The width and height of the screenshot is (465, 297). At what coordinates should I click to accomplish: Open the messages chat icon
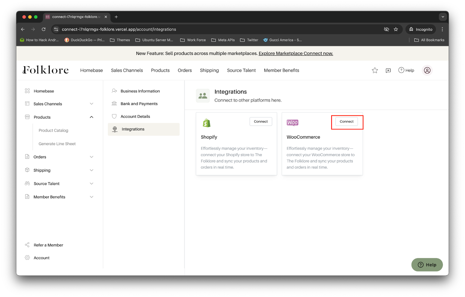click(x=388, y=70)
